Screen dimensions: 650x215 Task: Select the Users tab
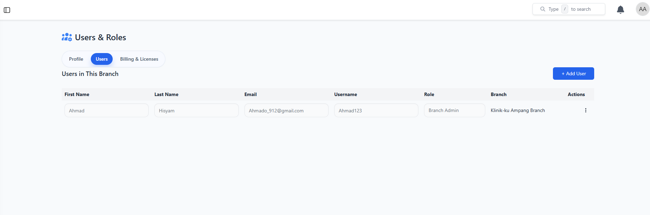click(102, 59)
